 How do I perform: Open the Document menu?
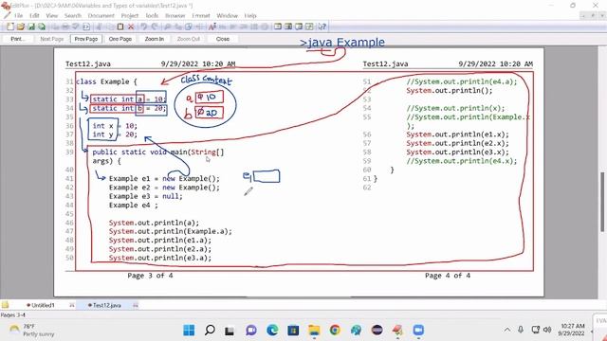[101, 16]
